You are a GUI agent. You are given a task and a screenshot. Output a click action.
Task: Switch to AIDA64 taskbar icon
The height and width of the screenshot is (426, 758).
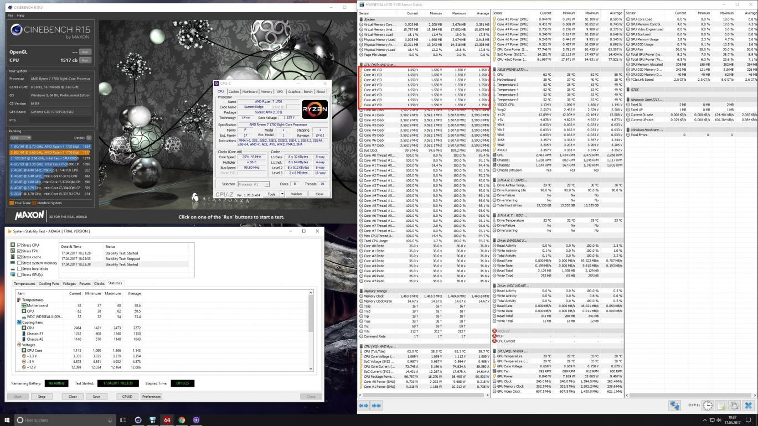click(x=167, y=420)
